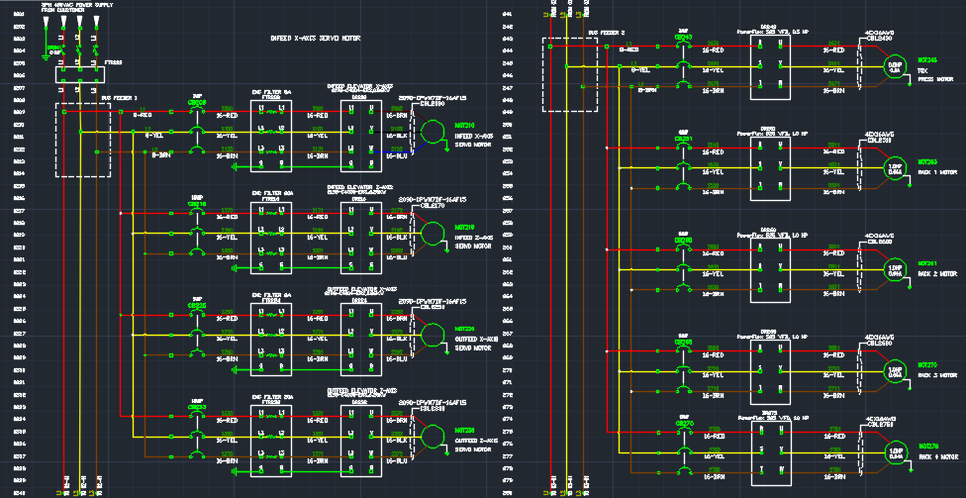Select the TOX press motor symbol
The image size is (966, 498).
[895, 67]
